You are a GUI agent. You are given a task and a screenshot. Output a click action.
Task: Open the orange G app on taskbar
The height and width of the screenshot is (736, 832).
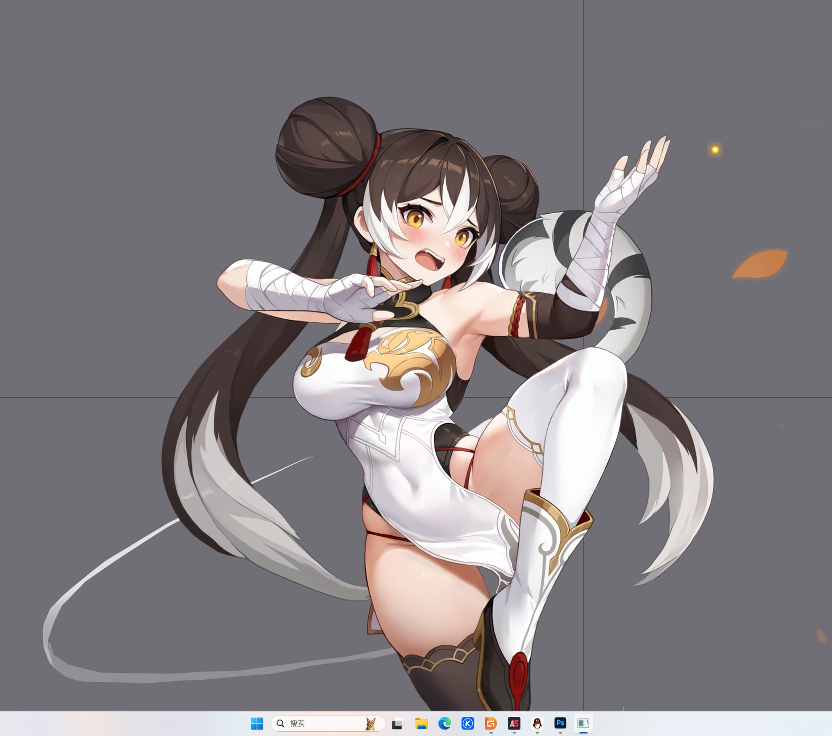click(x=491, y=723)
